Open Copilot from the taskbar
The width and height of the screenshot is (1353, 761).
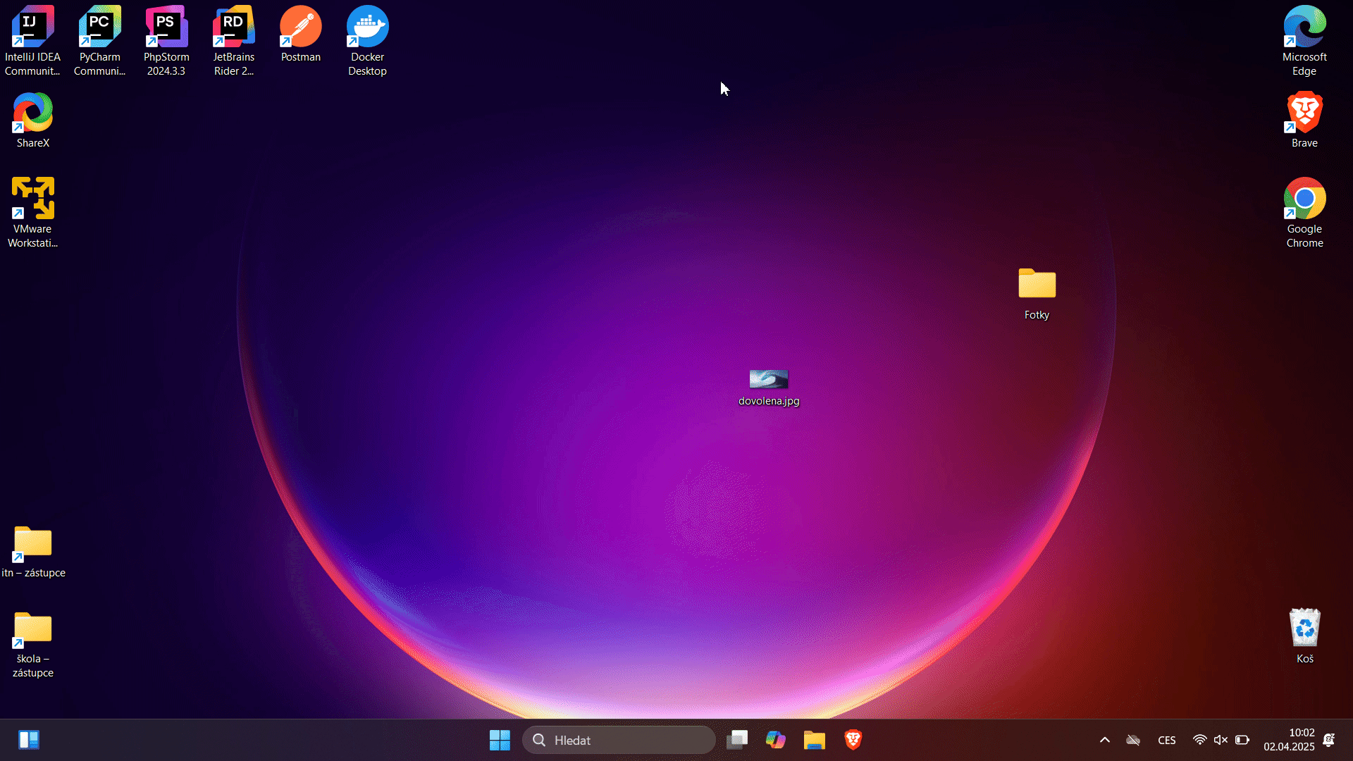tap(776, 740)
